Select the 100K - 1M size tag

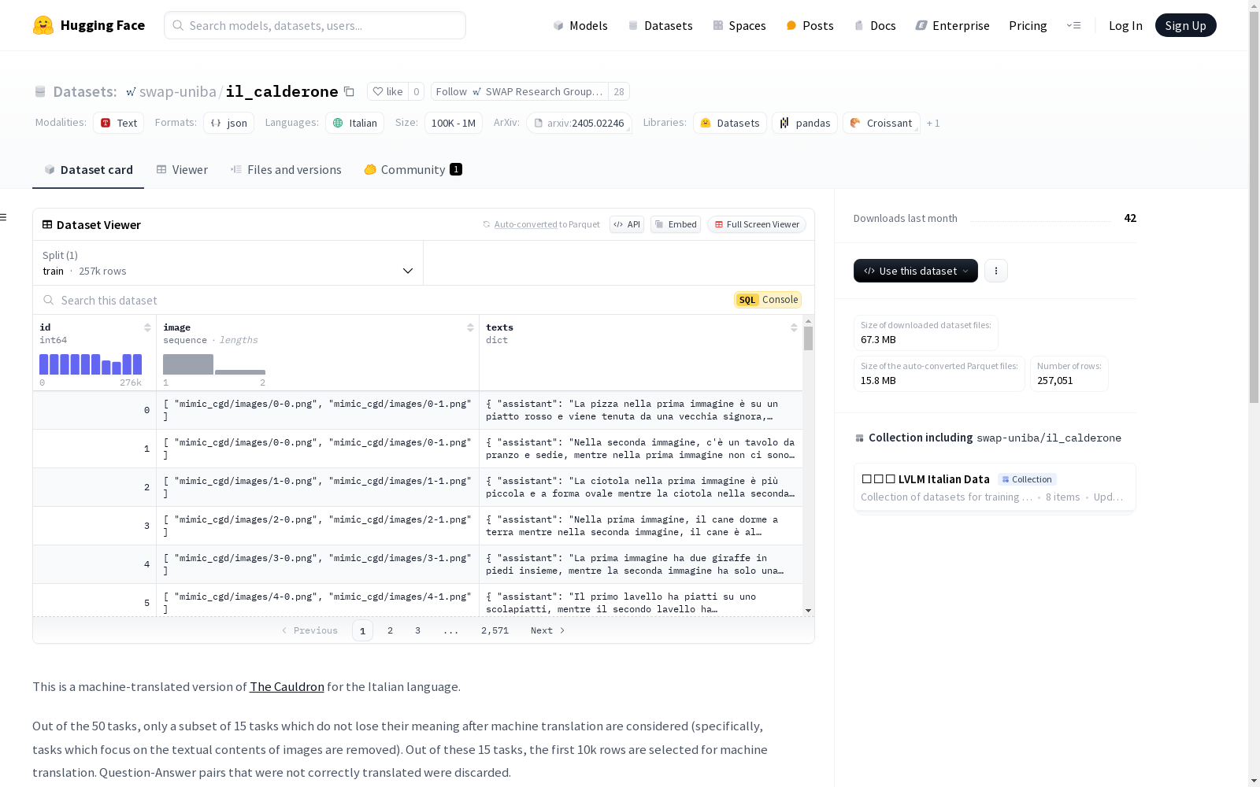[454, 123]
